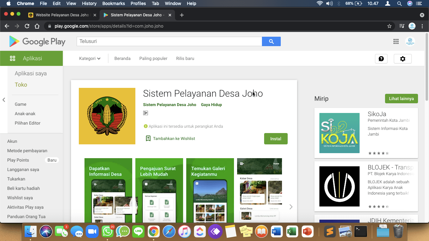Click the 3+ content rating badge

click(x=145, y=113)
